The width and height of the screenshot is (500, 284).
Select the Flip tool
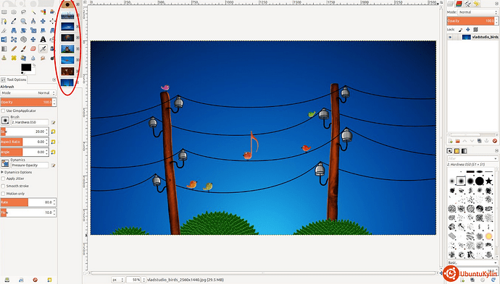point(4,40)
